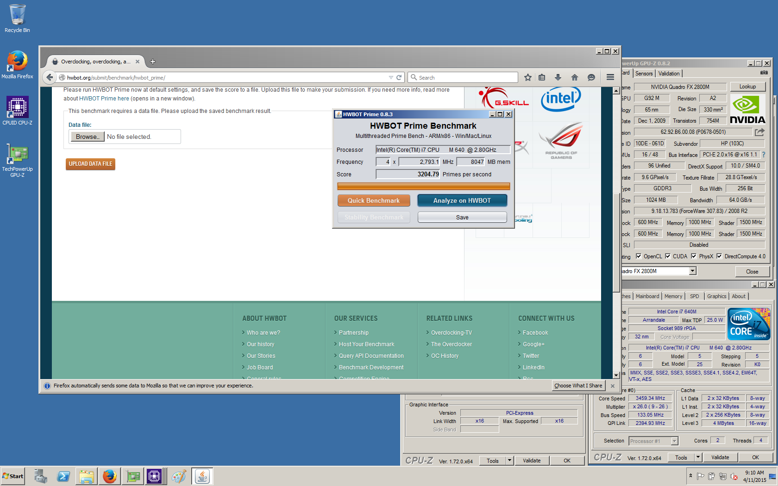Open the Firefox URL history dropdown arrow
Viewport: 778px width, 486px height.
[391, 77]
